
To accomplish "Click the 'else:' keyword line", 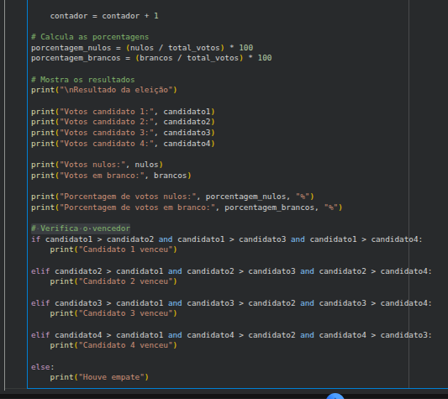I will (x=43, y=367).
